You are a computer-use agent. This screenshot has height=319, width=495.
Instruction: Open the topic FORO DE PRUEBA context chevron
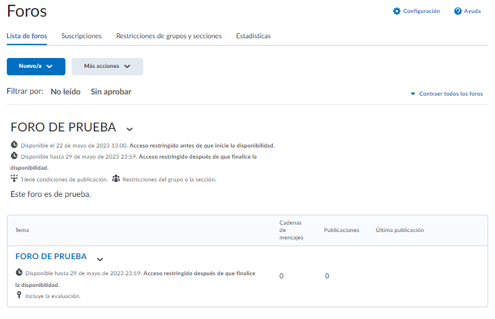point(100,259)
